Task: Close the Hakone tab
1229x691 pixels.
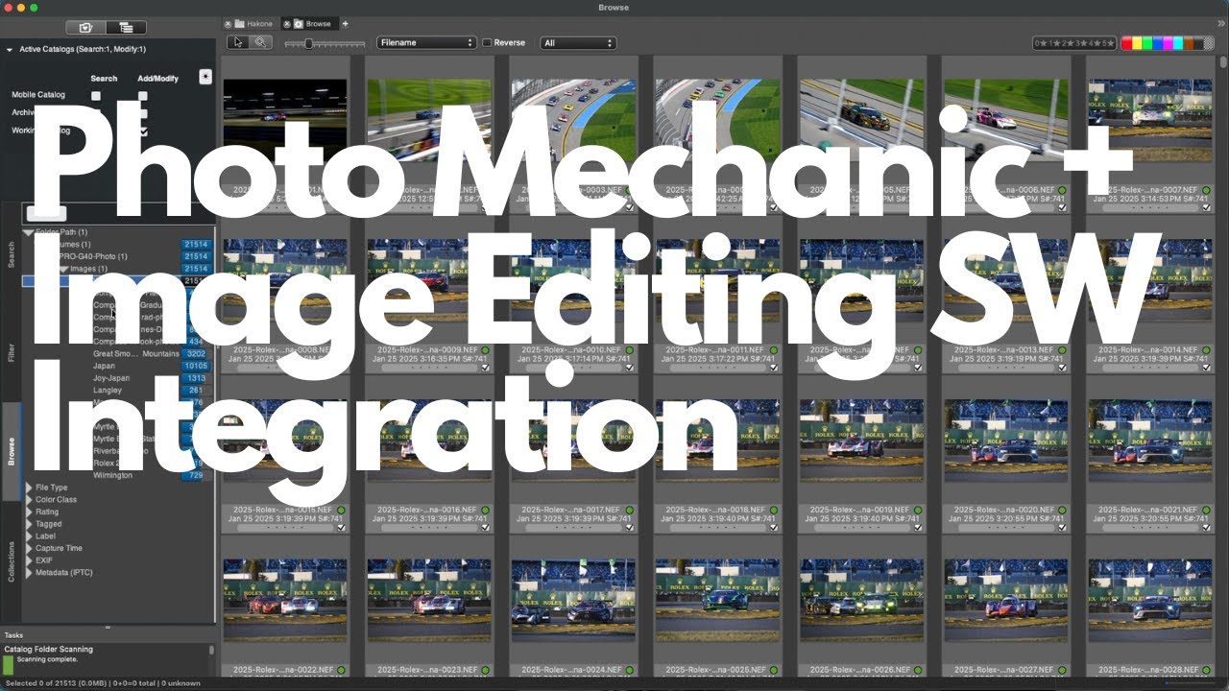Action: click(x=229, y=24)
